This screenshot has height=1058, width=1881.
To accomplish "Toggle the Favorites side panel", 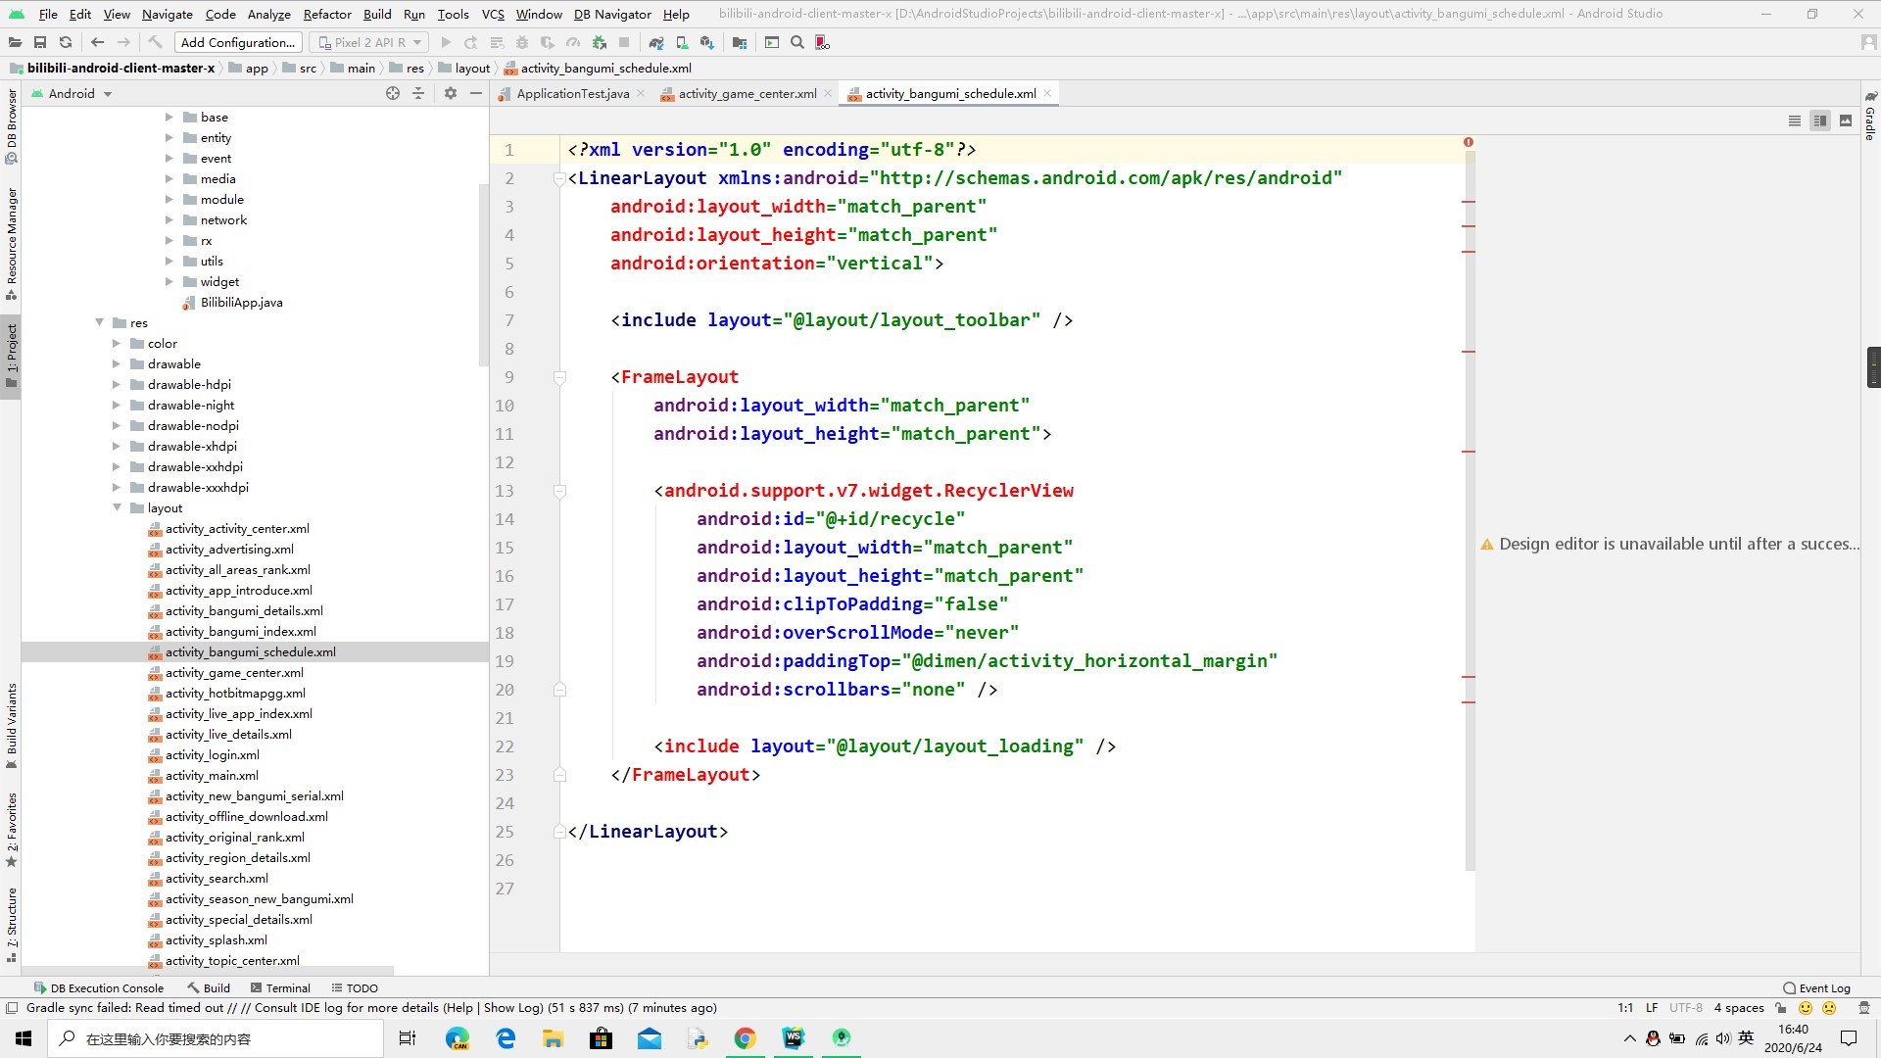I will [x=12, y=830].
